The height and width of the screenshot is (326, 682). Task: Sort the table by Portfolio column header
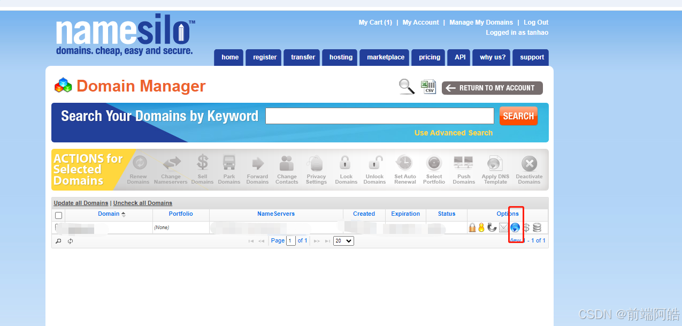[181, 214]
